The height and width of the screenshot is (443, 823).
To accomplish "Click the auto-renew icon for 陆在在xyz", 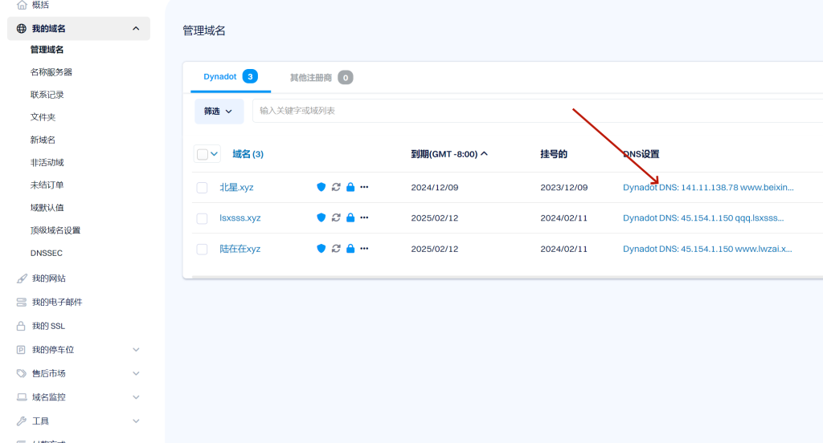I will point(336,249).
